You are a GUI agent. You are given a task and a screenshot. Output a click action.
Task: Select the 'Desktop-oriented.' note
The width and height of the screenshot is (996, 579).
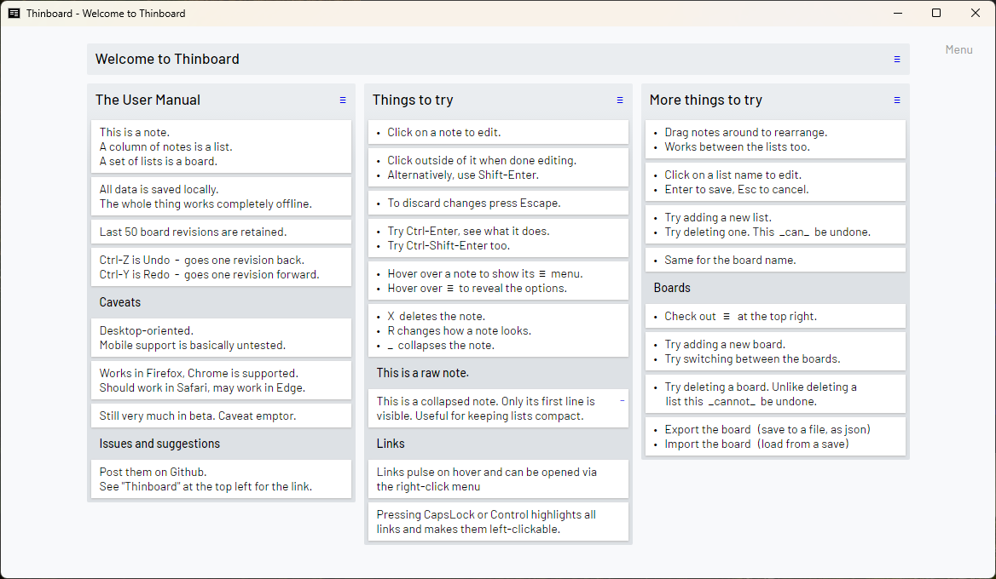221,338
